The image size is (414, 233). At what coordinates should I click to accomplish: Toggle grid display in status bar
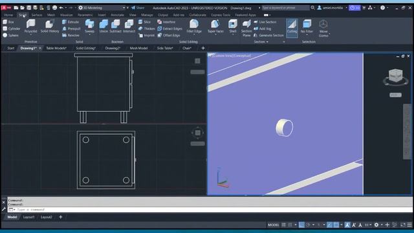click(283, 225)
